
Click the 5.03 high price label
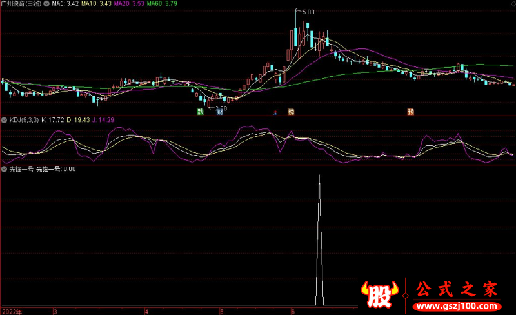(308, 12)
